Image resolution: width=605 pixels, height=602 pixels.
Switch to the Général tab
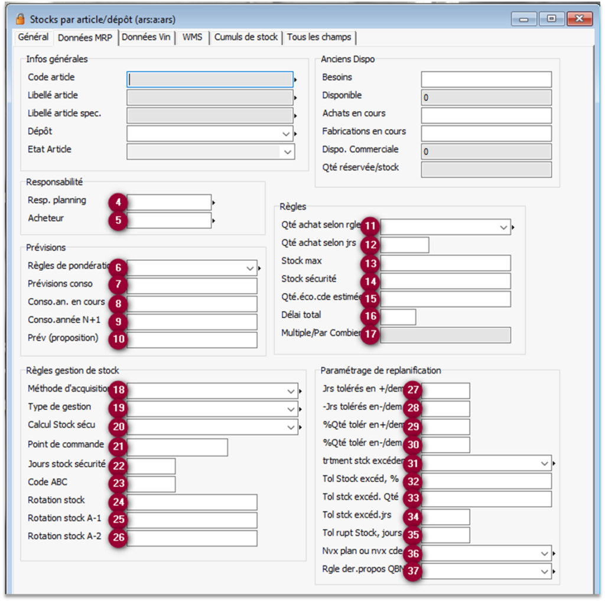coord(33,37)
